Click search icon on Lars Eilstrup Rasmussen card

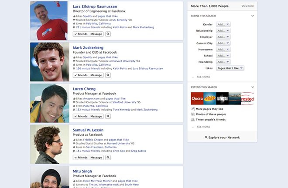click(x=108, y=34)
